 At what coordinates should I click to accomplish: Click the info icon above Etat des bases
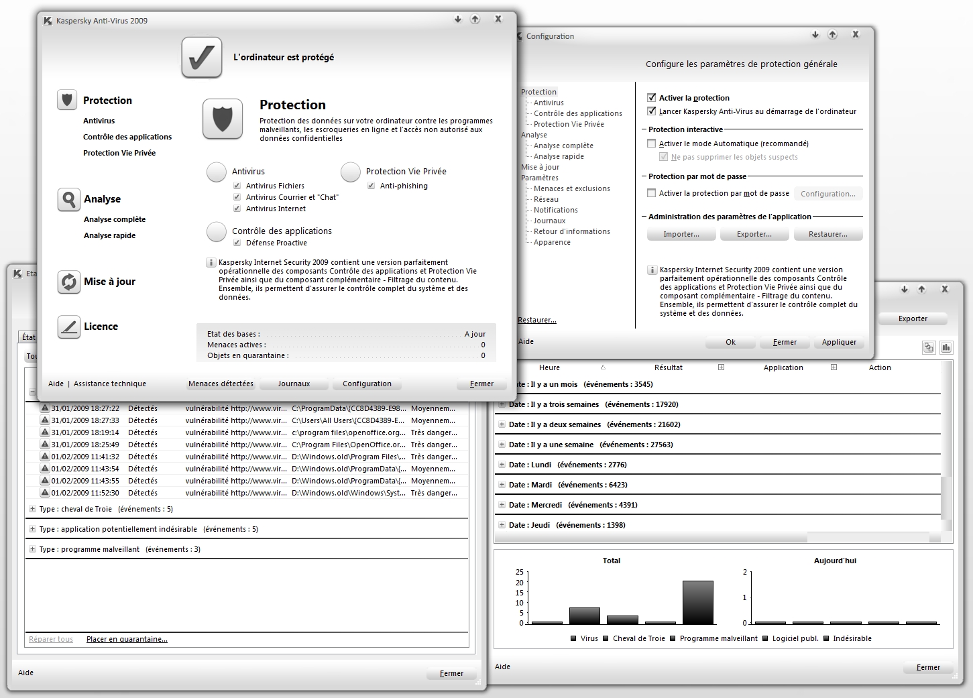(211, 263)
